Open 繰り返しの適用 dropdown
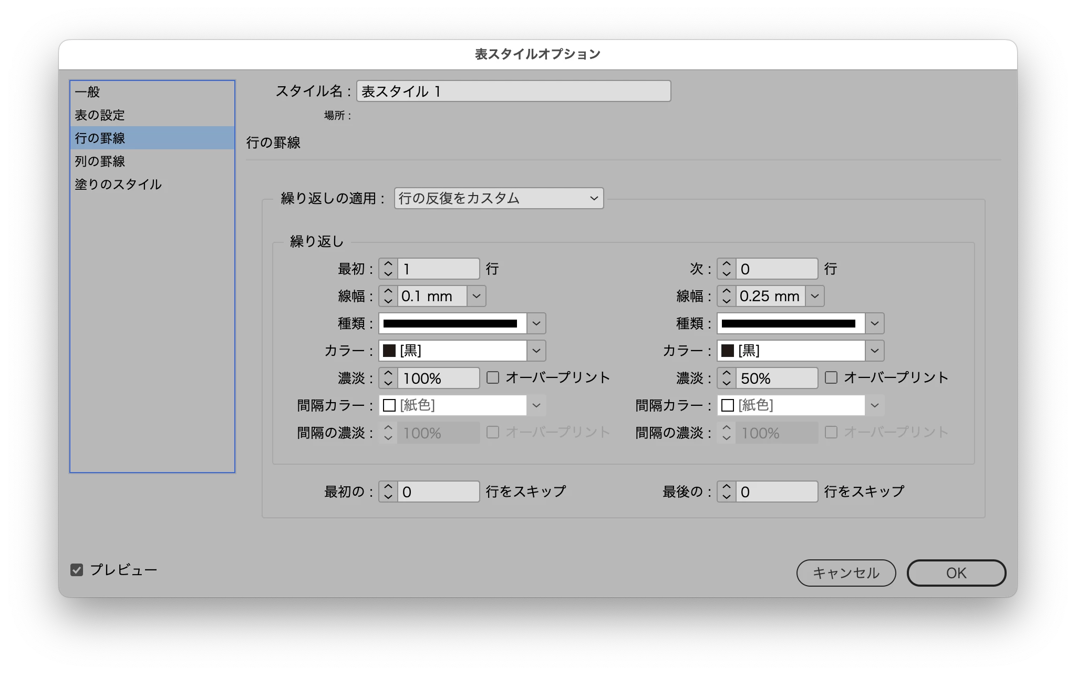 (499, 198)
